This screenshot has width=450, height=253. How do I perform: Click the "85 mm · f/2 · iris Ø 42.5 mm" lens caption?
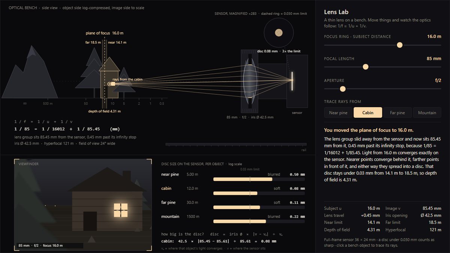250,117
